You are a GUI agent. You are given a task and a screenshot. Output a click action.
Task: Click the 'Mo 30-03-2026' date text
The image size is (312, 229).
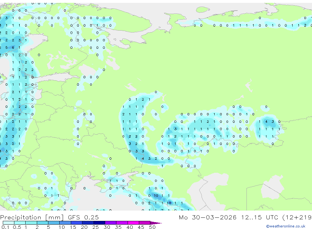(x=207, y=217)
